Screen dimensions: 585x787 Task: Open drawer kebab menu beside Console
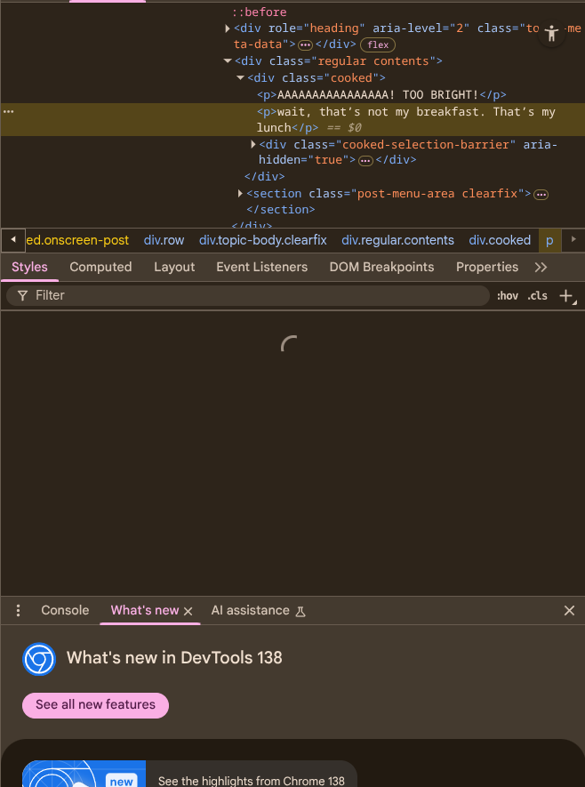click(18, 610)
